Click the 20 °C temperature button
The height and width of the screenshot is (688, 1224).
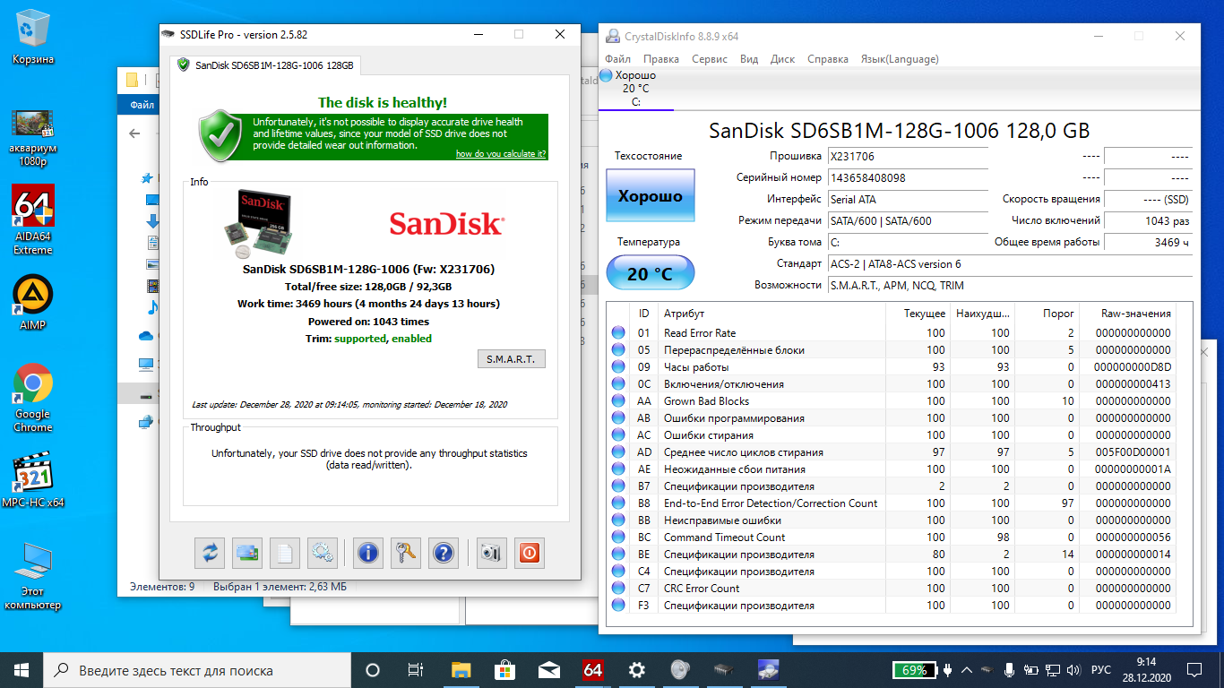point(651,273)
